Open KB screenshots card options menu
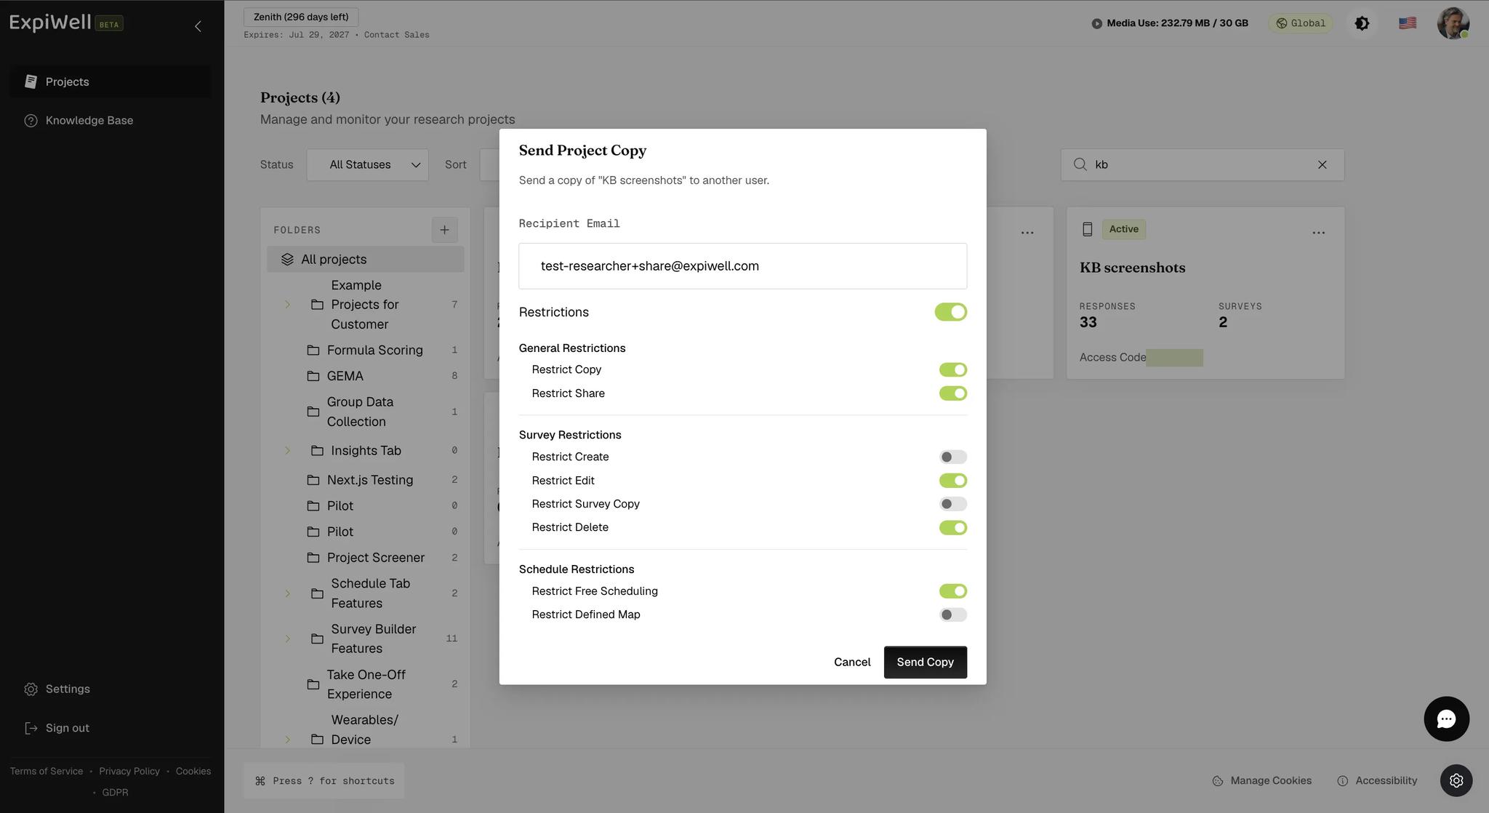The height and width of the screenshot is (813, 1489). pyautogui.click(x=1318, y=233)
